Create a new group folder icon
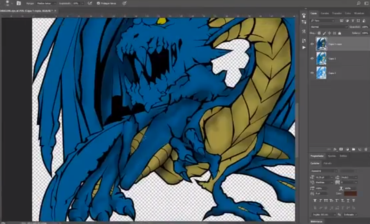370x224 pixels. 353,149
